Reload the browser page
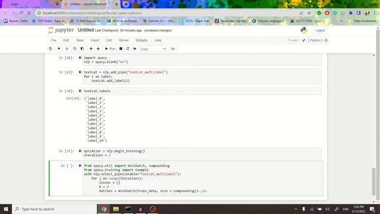The image size is (380, 214). (21, 13)
